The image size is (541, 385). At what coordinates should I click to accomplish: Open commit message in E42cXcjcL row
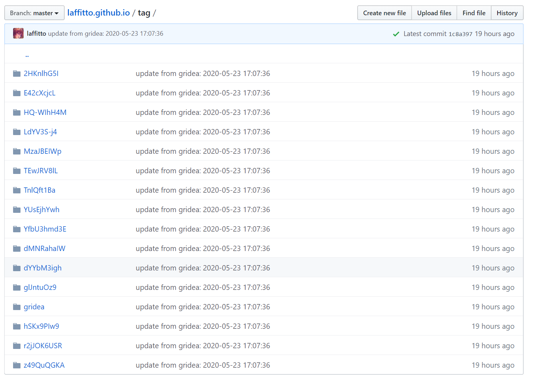[203, 93]
